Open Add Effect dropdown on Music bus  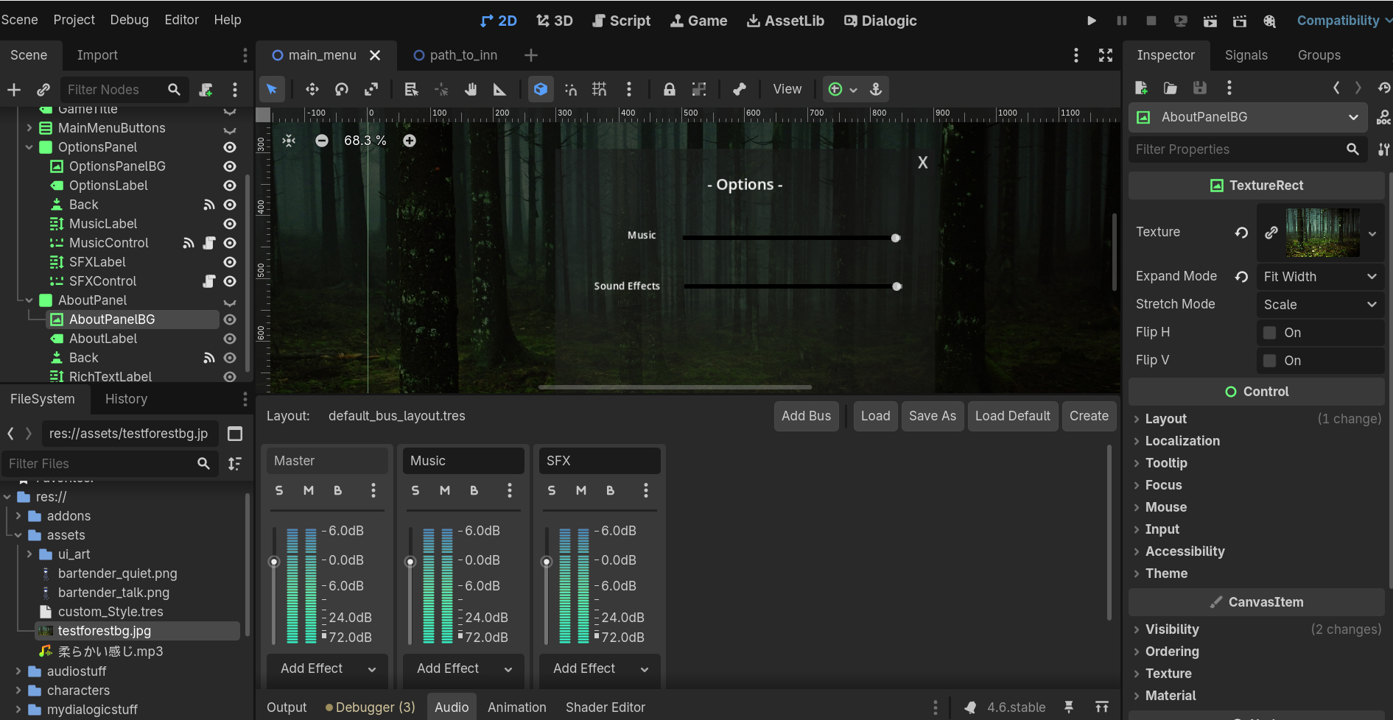(x=463, y=668)
